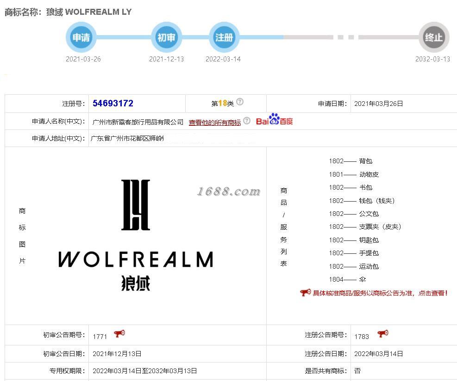457x381 pixels.
Task: Click registration announcement number 1783
Action: tap(362, 337)
